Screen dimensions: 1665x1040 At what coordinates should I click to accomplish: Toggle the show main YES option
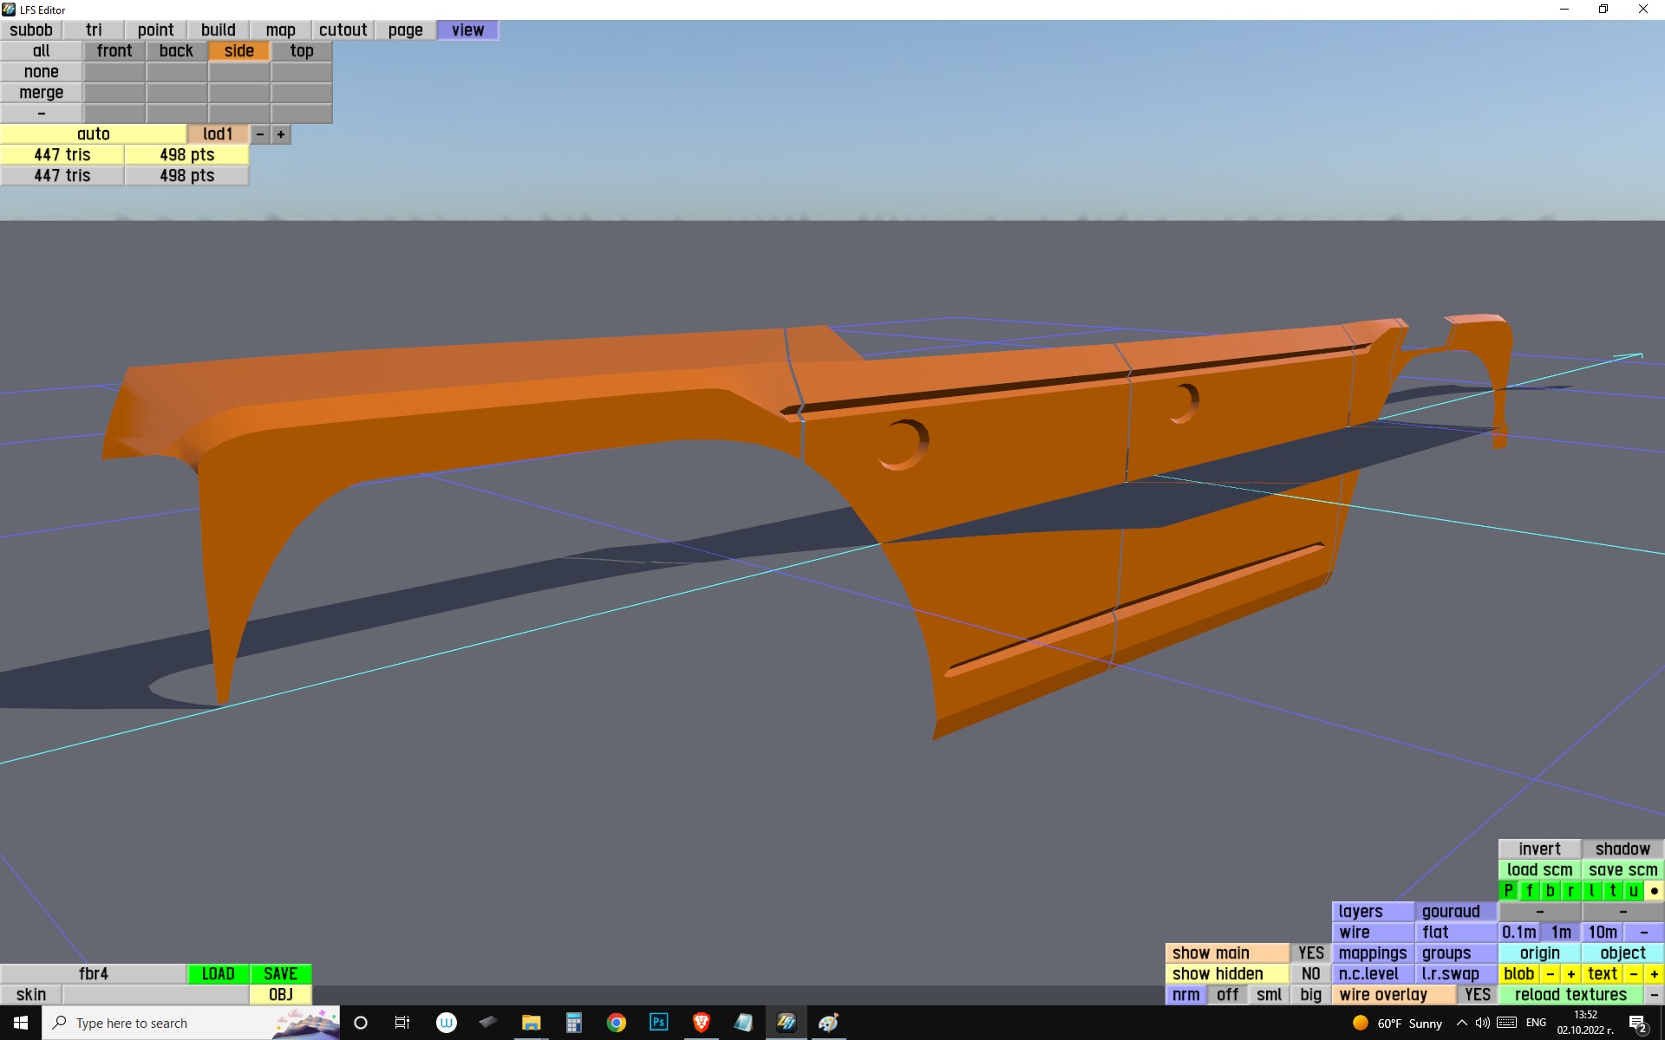point(1310,953)
